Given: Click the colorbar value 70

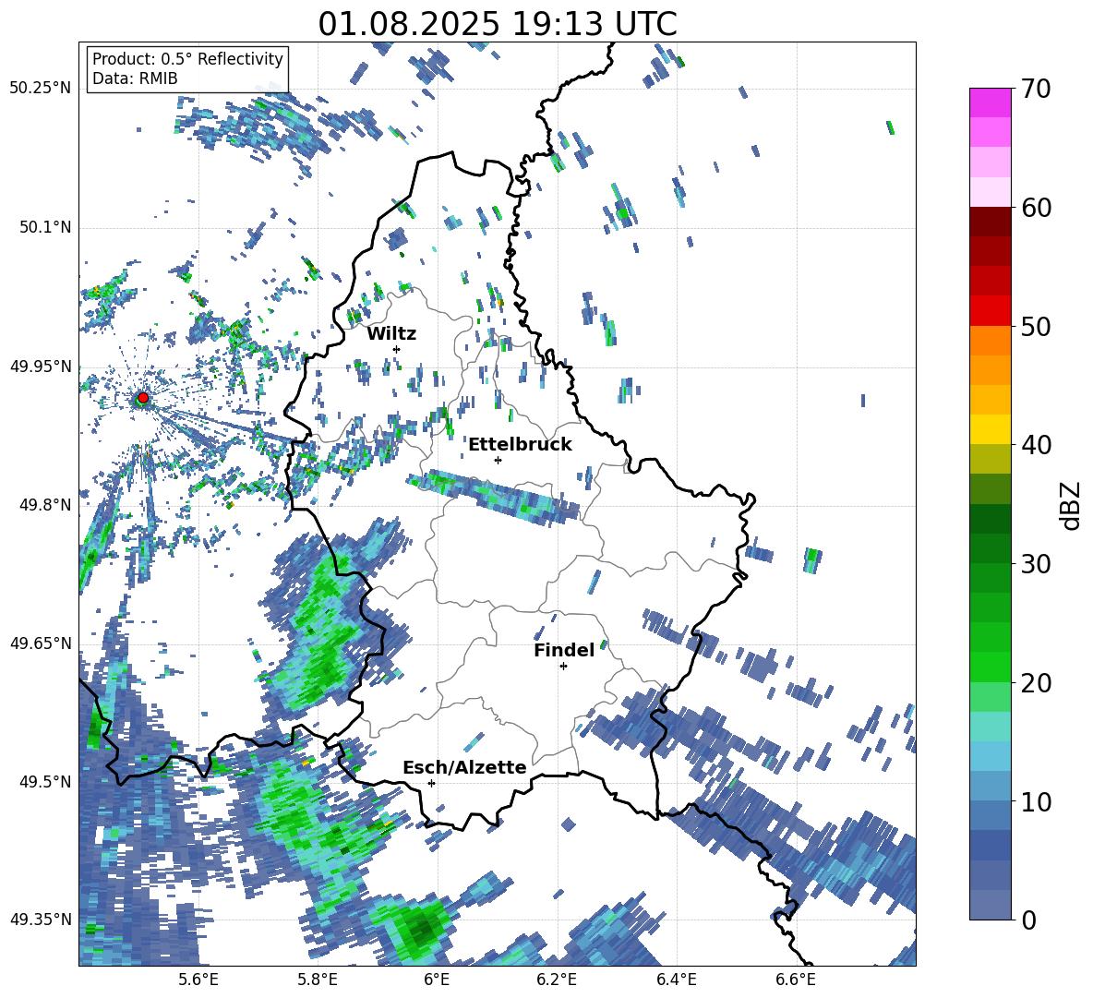Looking at the screenshot, I should [x=1036, y=89].
